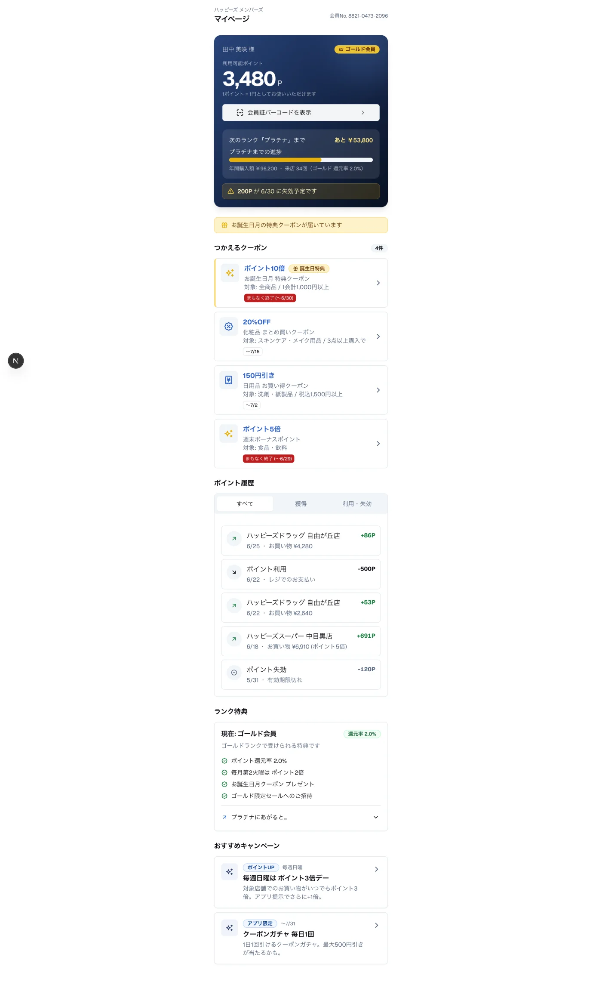Click the earn arrow icon on 中目黒店 +691P entry
Image resolution: width=602 pixels, height=991 pixels.
234,639
